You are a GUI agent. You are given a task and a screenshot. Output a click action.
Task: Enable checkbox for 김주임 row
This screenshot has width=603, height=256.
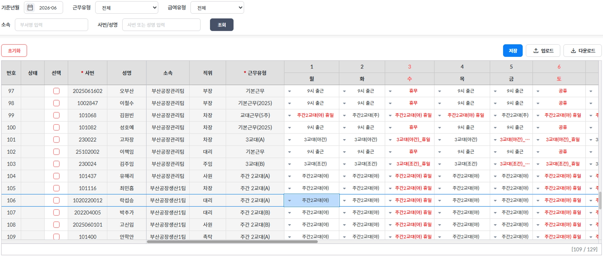(56, 164)
